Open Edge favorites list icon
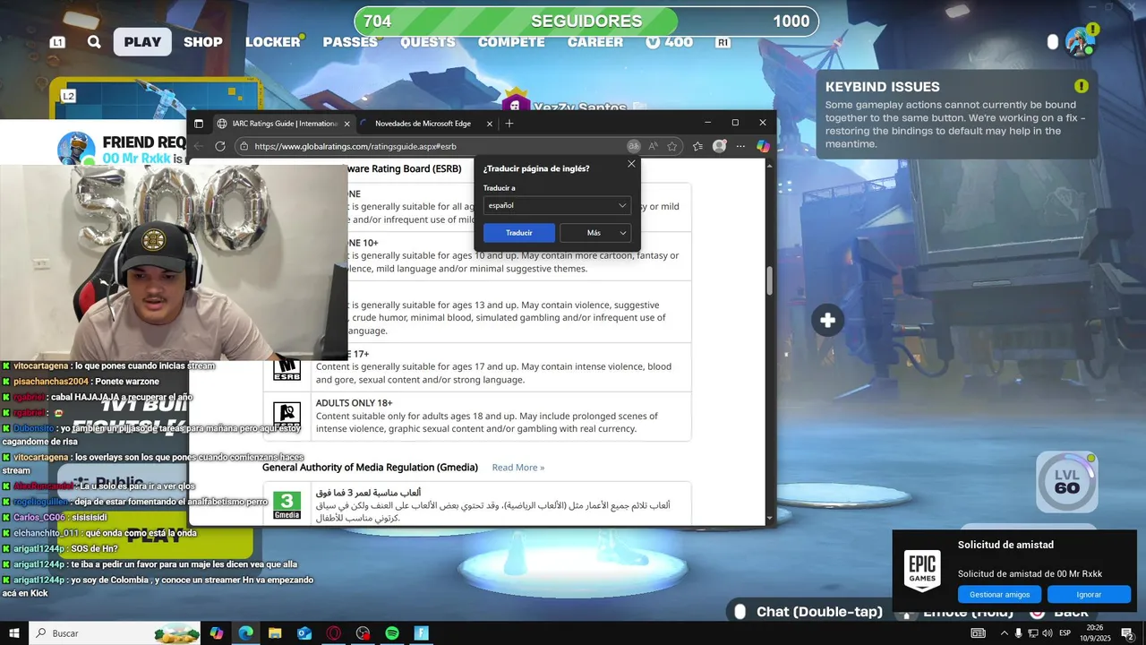1146x645 pixels. pos(697,146)
